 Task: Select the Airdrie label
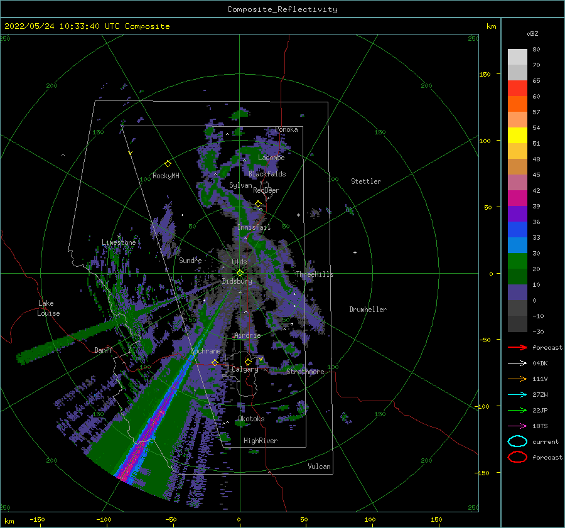pos(247,335)
